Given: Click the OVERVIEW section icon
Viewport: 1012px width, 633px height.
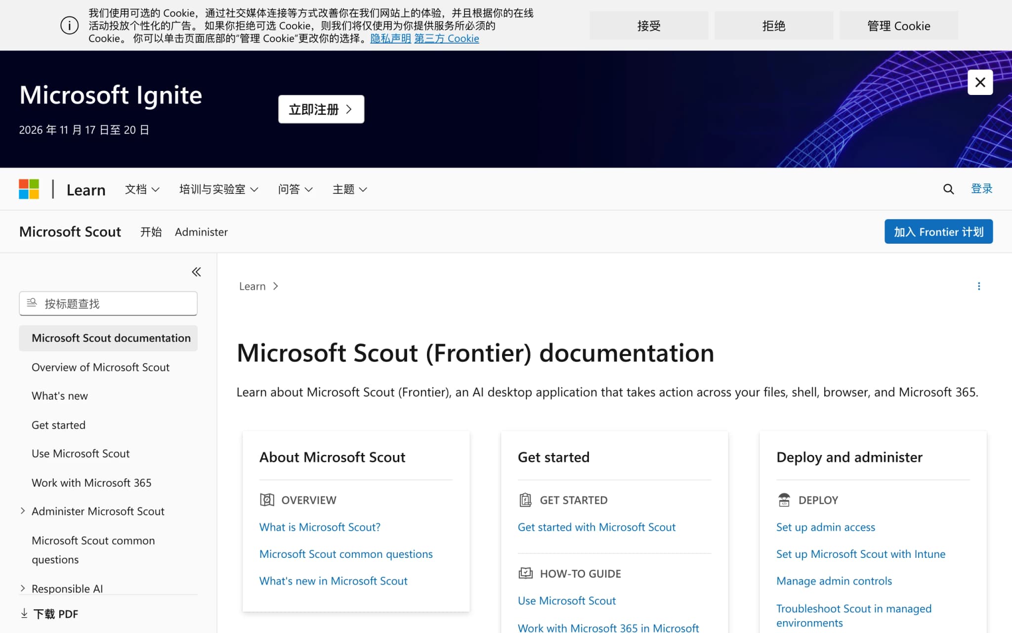Looking at the screenshot, I should [267, 500].
